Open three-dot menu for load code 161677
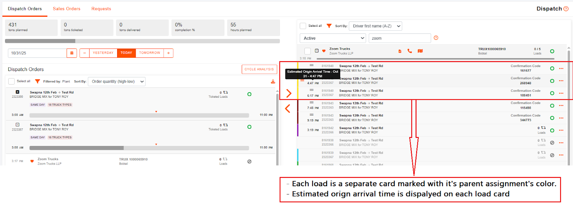Image resolution: width=573 pixels, height=208 pixels. click(x=561, y=69)
